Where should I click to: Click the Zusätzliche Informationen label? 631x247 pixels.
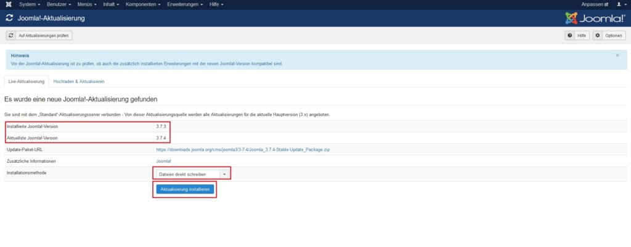pyautogui.click(x=31, y=161)
